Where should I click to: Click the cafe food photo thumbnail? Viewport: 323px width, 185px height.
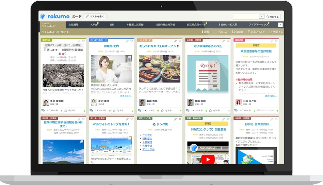coord(160,69)
